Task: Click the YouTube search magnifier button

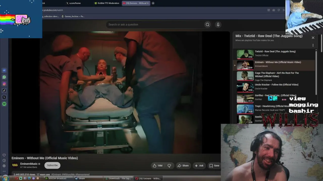Action: [207, 25]
